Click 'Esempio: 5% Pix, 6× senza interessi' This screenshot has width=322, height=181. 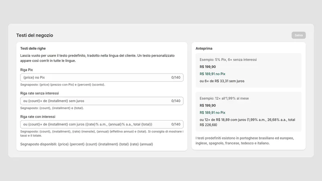(x=228, y=60)
